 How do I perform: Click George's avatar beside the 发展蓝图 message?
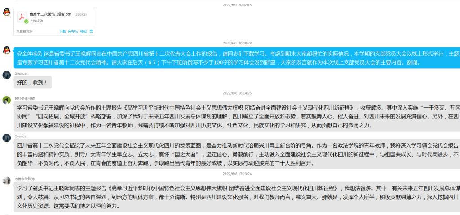(x=6, y=138)
